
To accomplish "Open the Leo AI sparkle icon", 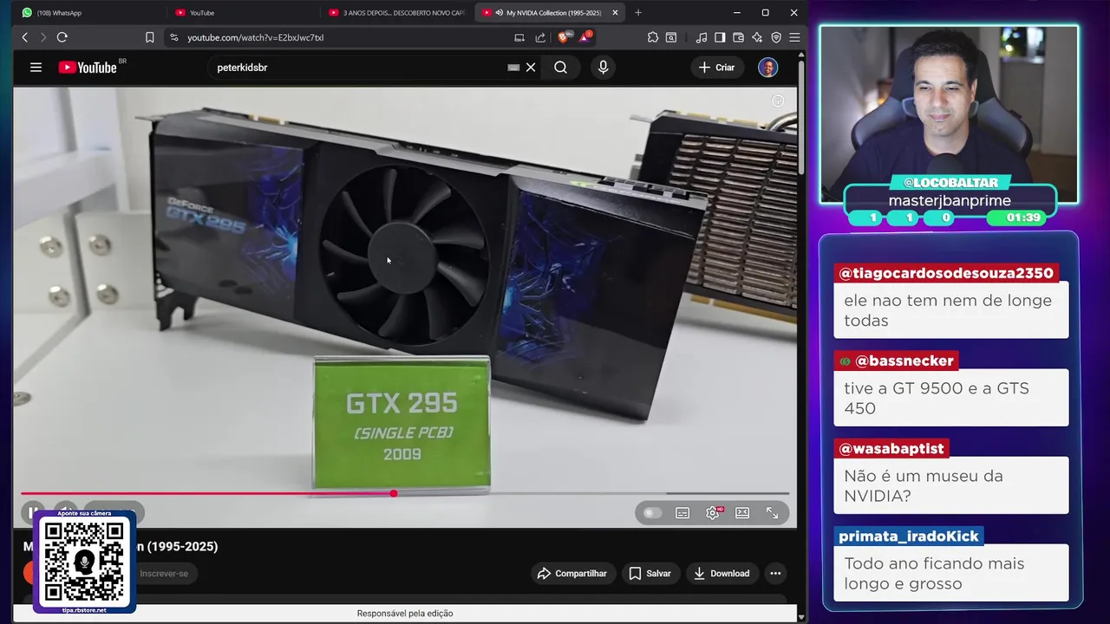I will [x=757, y=37].
